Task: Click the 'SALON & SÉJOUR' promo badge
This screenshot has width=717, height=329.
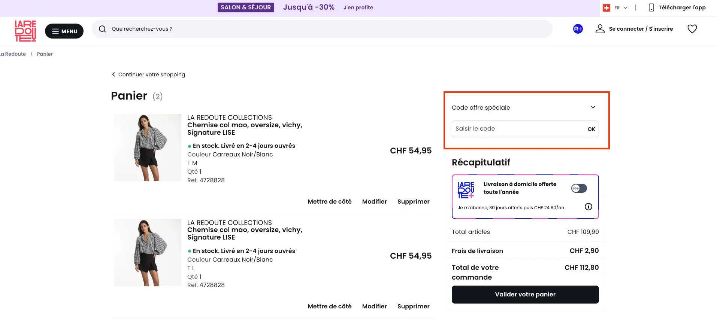Action: (246, 7)
